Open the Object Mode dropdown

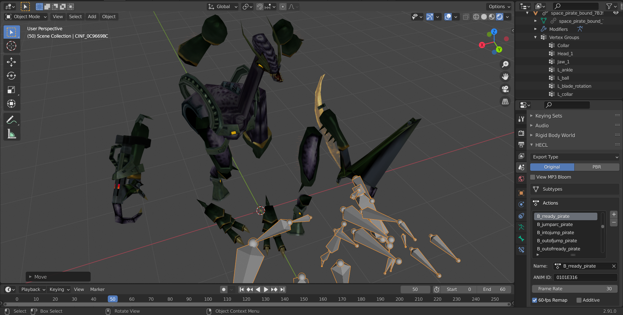pyautogui.click(x=26, y=17)
